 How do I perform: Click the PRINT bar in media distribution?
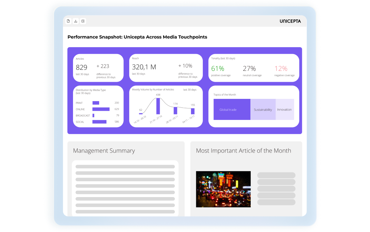tap(96, 103)
